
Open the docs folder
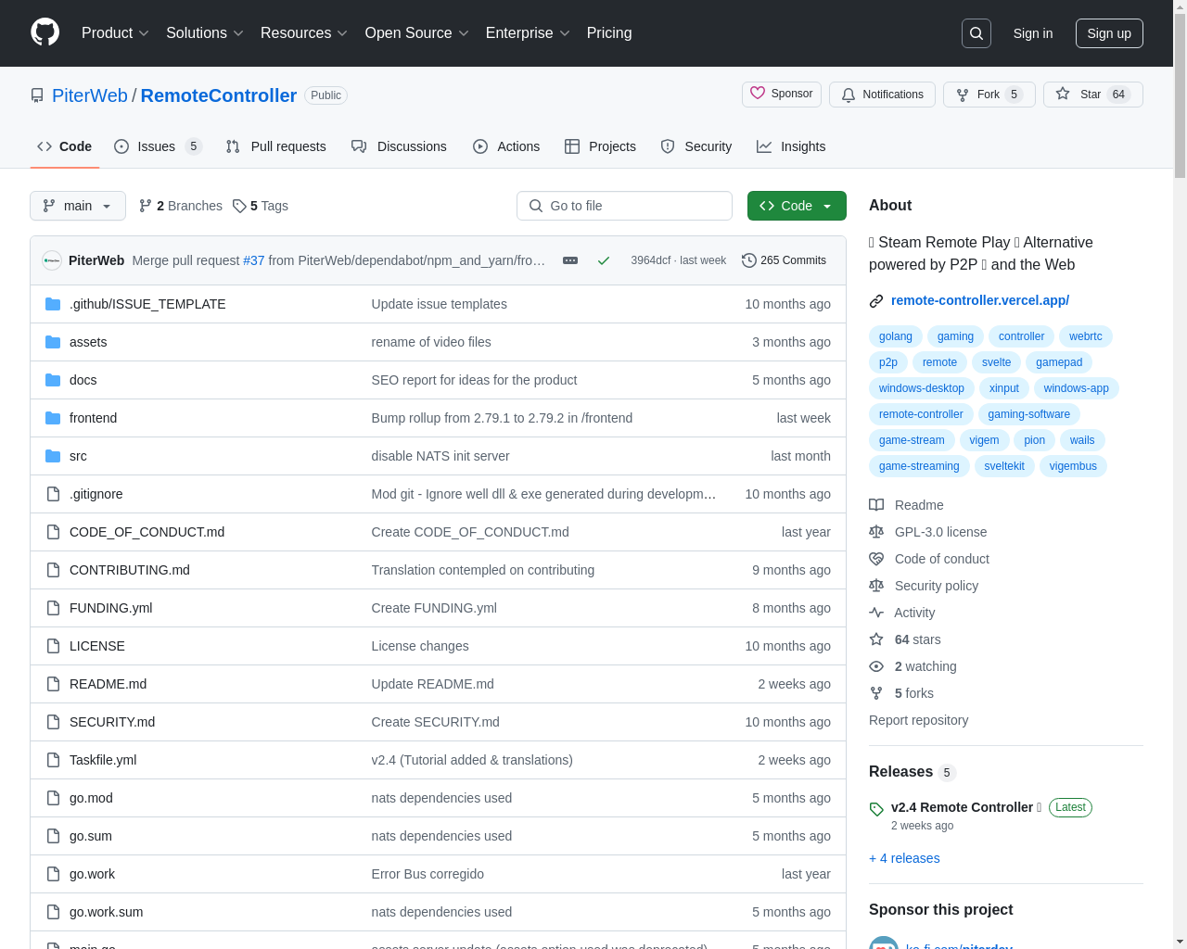[83, 380]
